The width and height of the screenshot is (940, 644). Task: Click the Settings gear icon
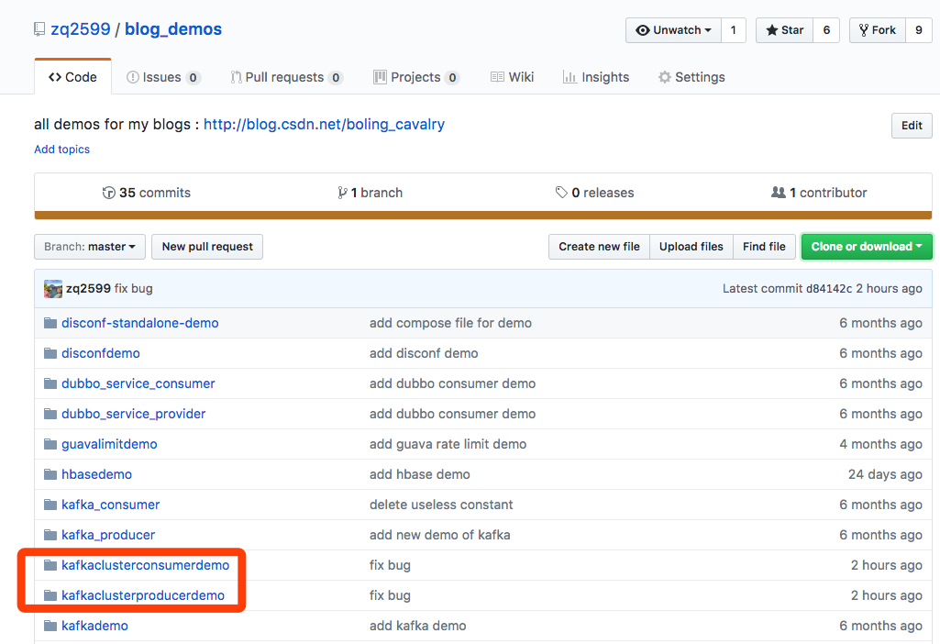click(x=664, y=77)
